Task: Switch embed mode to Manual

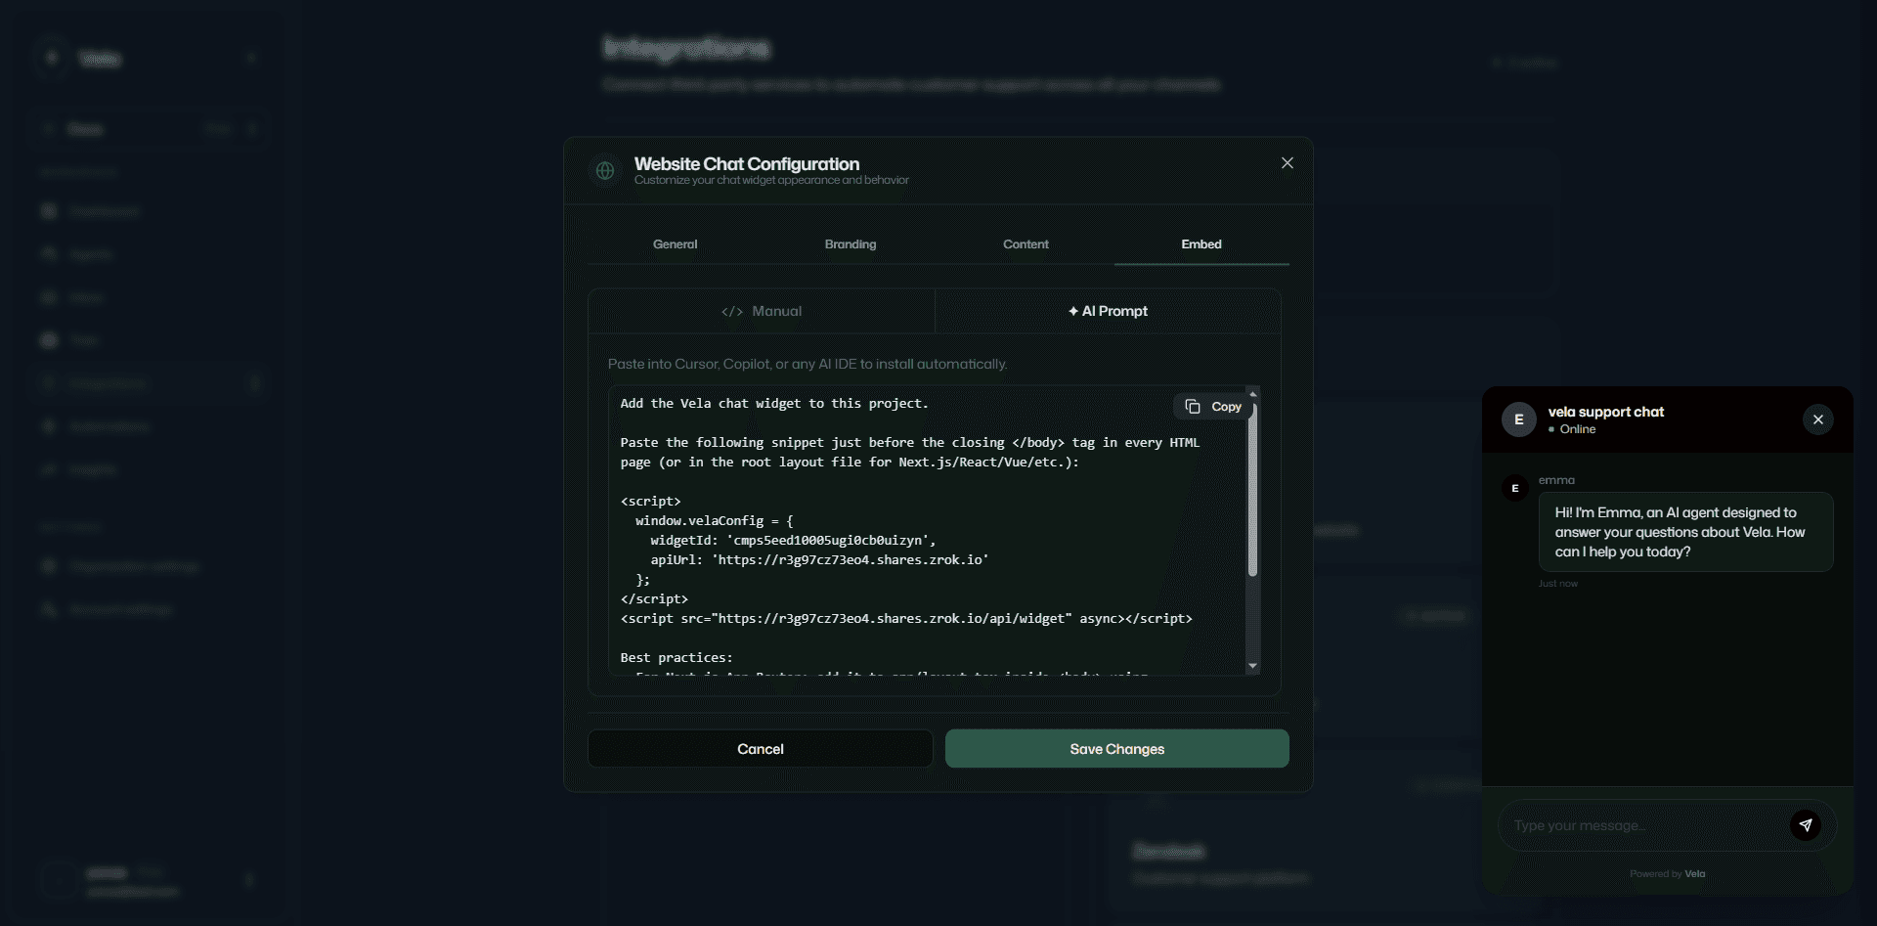Action: 762,311
